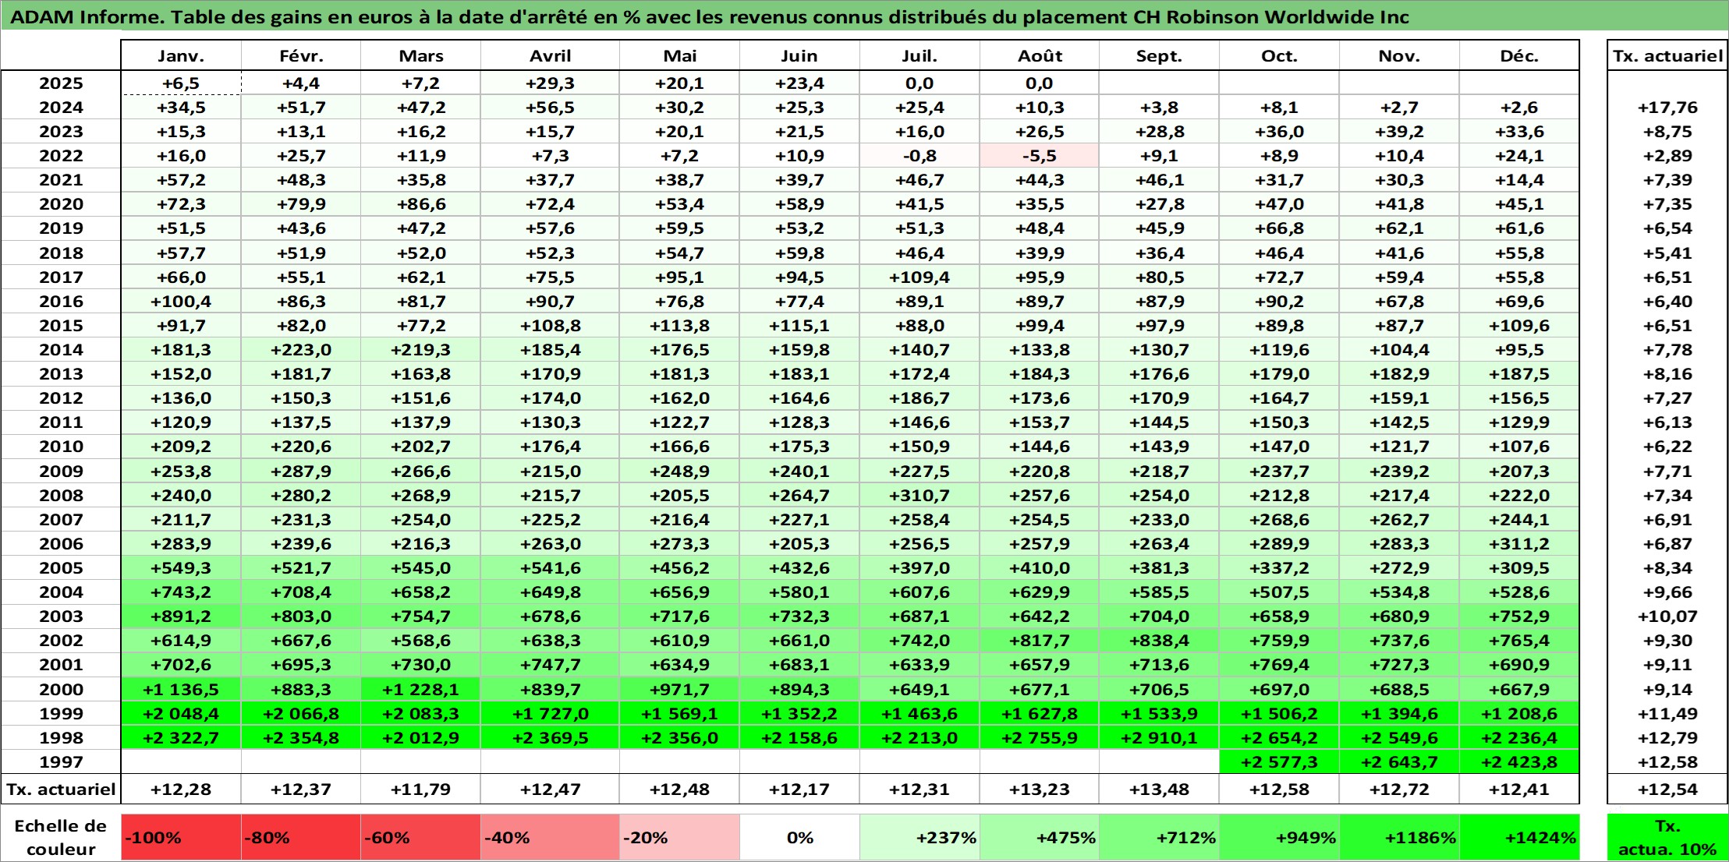The height and width of the screenshot is (862, 1729).
Task: Click the +2 369,5 cell in 1998
Action: (550, 738)
